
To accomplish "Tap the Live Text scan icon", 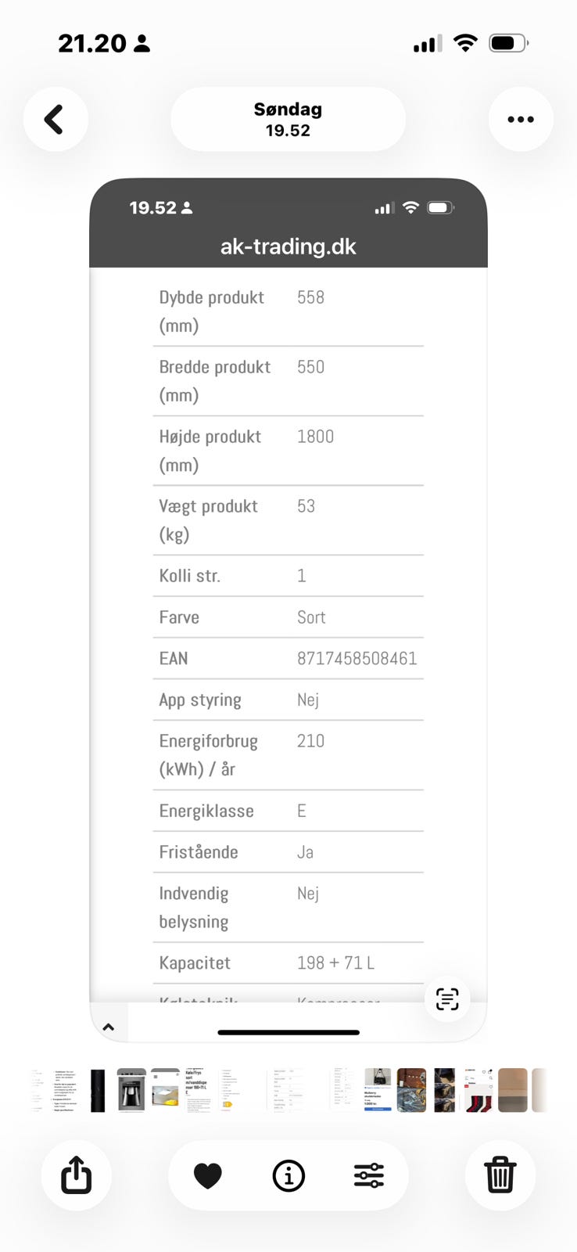I will pyautogui.click(x=447, y=998).
